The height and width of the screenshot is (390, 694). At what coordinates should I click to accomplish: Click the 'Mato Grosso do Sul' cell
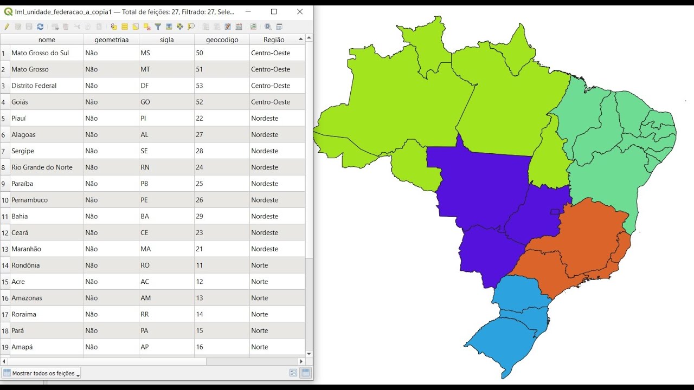[47, 53]
